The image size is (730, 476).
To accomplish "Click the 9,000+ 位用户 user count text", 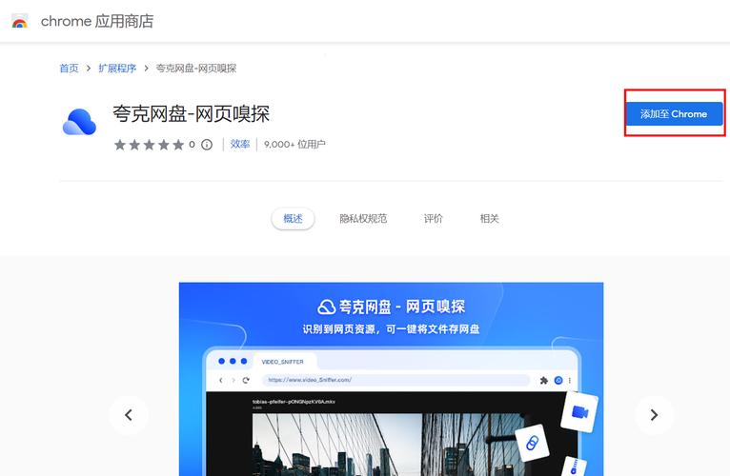I will 294,145.
